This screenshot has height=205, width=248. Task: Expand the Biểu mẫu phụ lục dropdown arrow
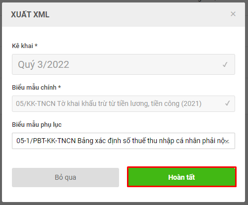click(x=228, y=141)
